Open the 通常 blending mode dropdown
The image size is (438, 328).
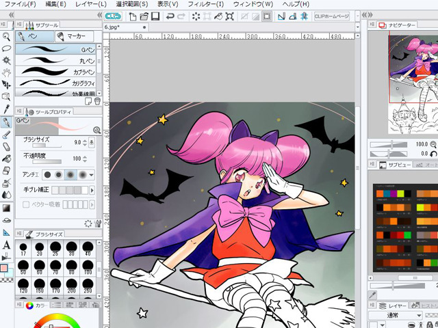coord(395,316)
